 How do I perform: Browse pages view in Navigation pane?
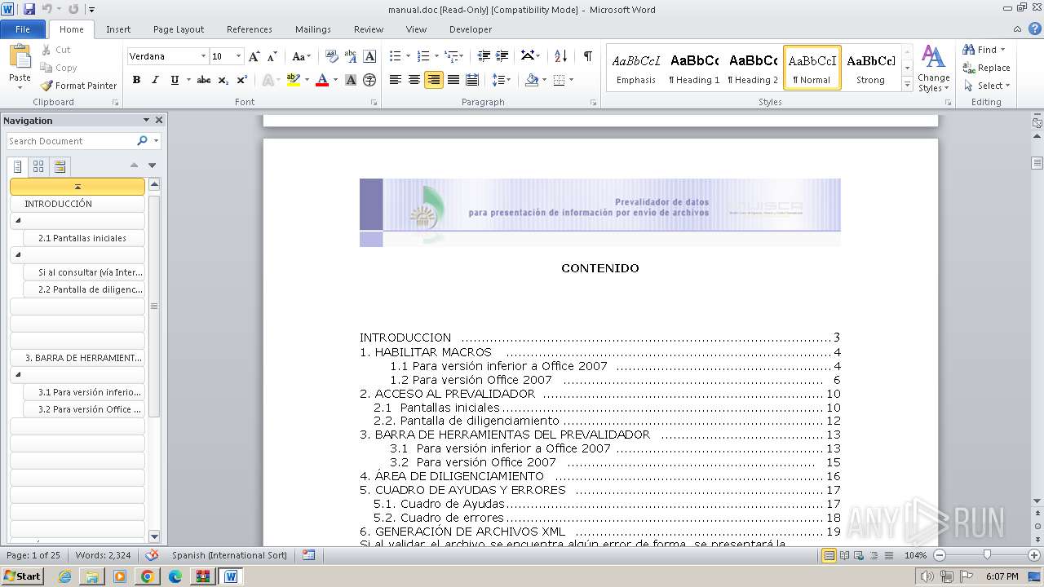(38, 167)
